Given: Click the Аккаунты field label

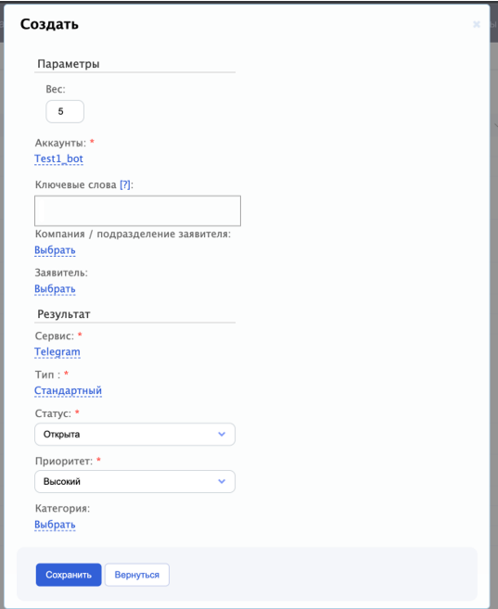Looking at the screenshot, I should tap(60, 144).
